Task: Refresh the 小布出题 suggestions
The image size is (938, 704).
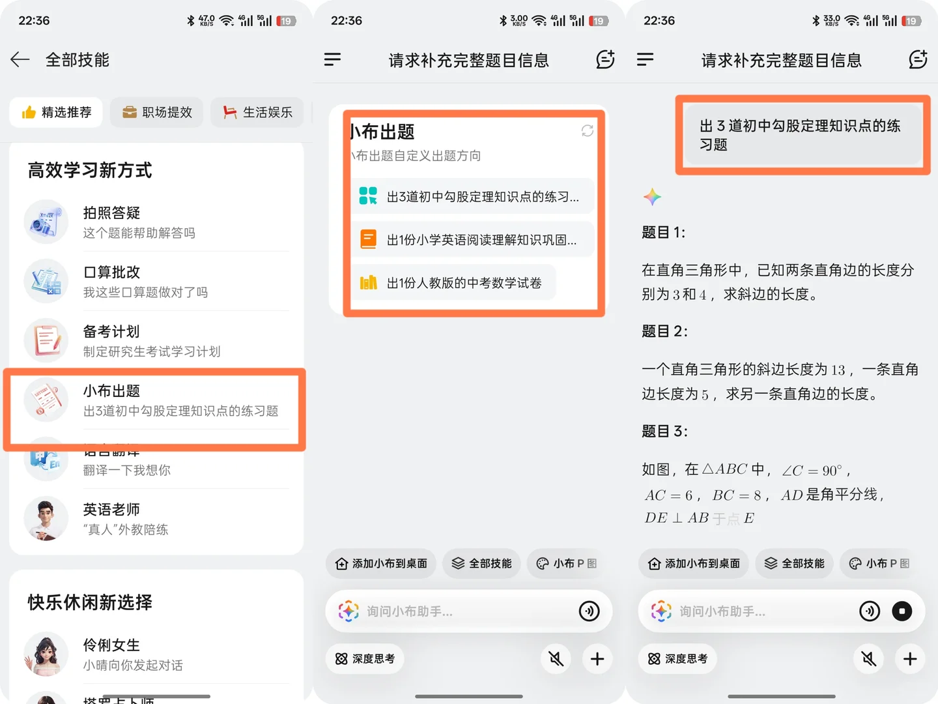Action: pyautogui.click(x=587, y=131)
